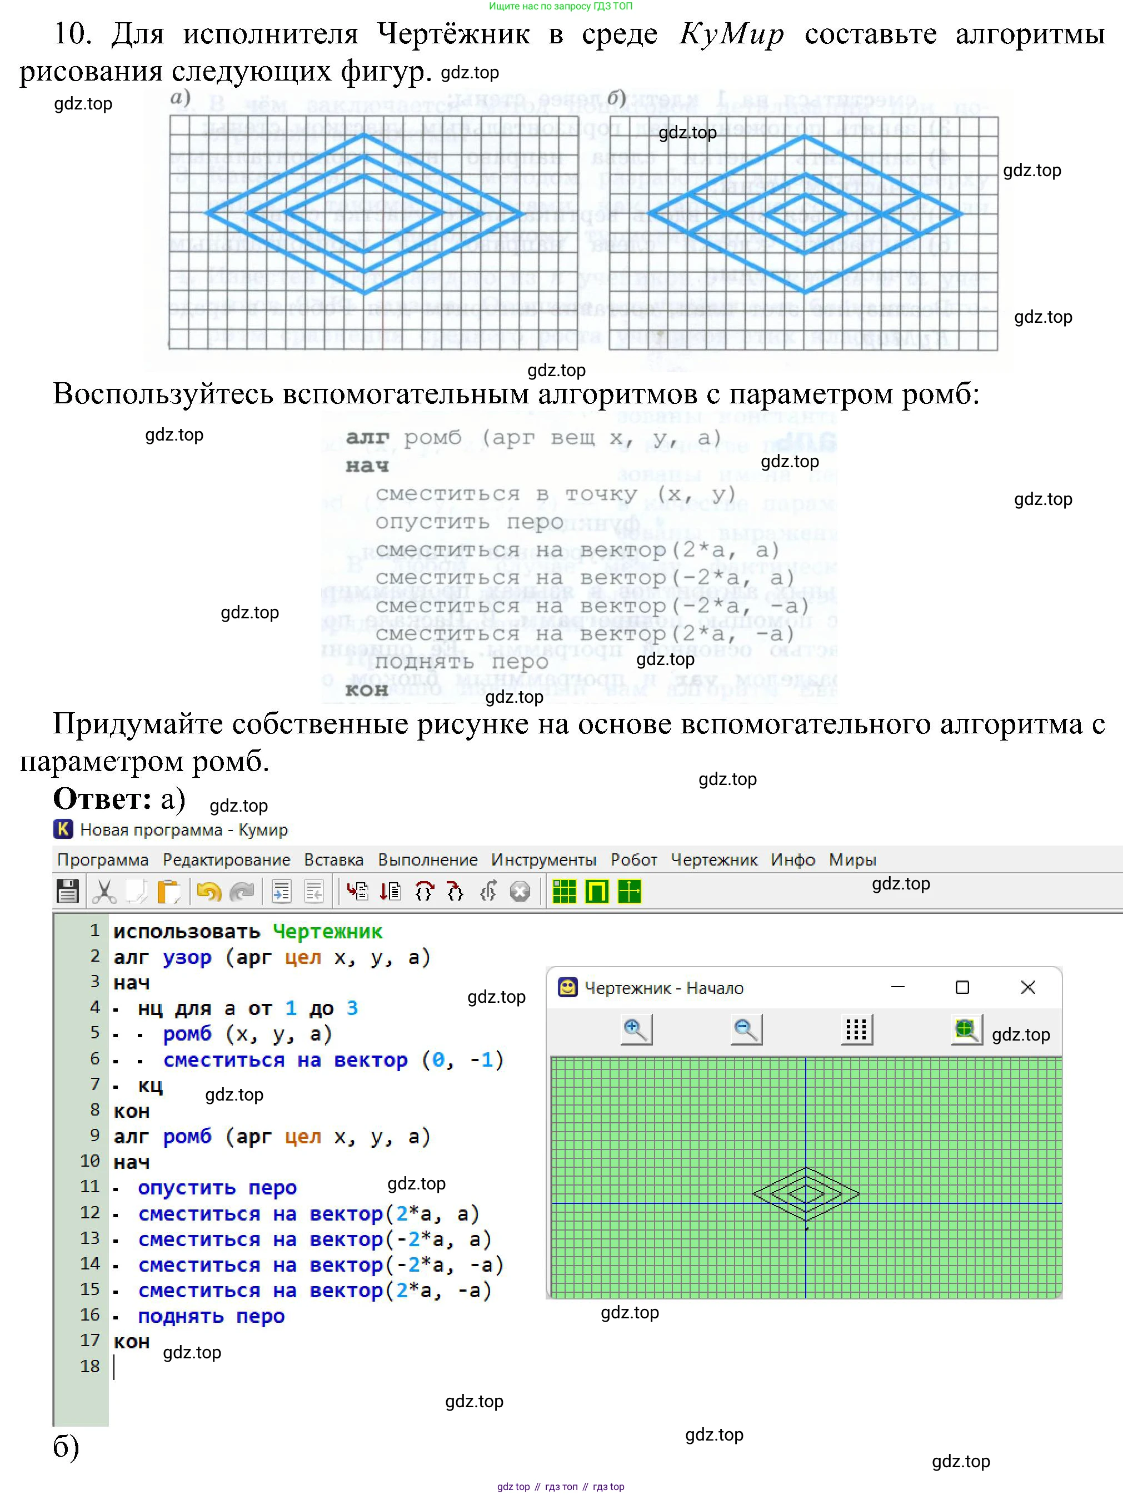Open the Программа menu
The width and height of the screenshot is (1123, 1495).
102,859
